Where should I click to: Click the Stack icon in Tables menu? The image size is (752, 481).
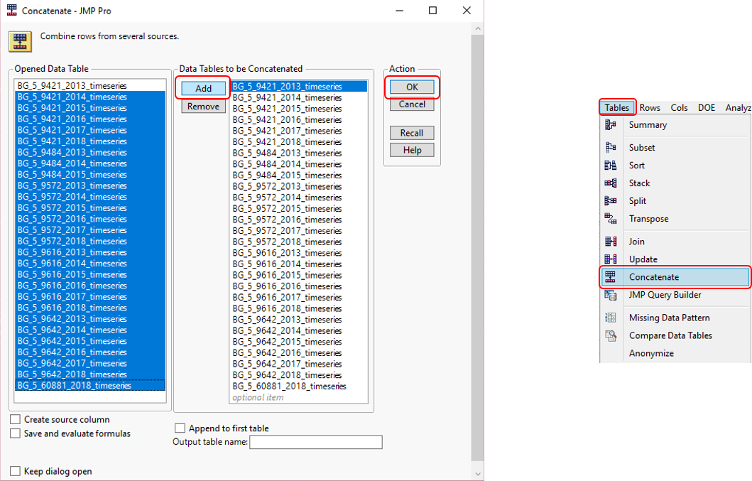[x=611, y=183]
